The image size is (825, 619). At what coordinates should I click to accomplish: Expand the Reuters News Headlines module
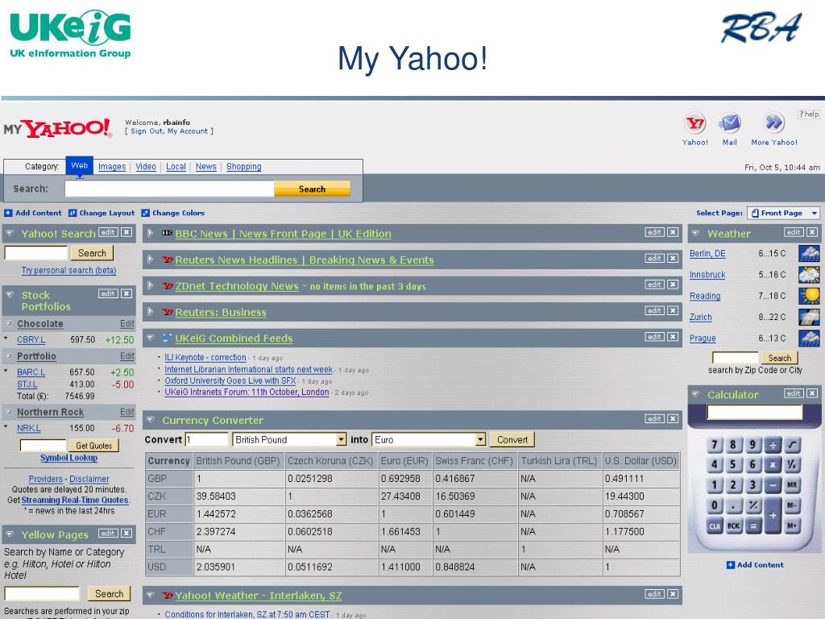pyautogui.click(x=151, y=259)
